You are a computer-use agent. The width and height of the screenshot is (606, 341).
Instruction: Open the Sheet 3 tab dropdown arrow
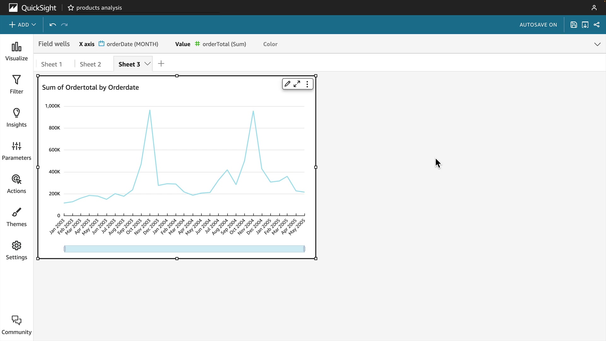pyautogui.click(x=147, y=64)
